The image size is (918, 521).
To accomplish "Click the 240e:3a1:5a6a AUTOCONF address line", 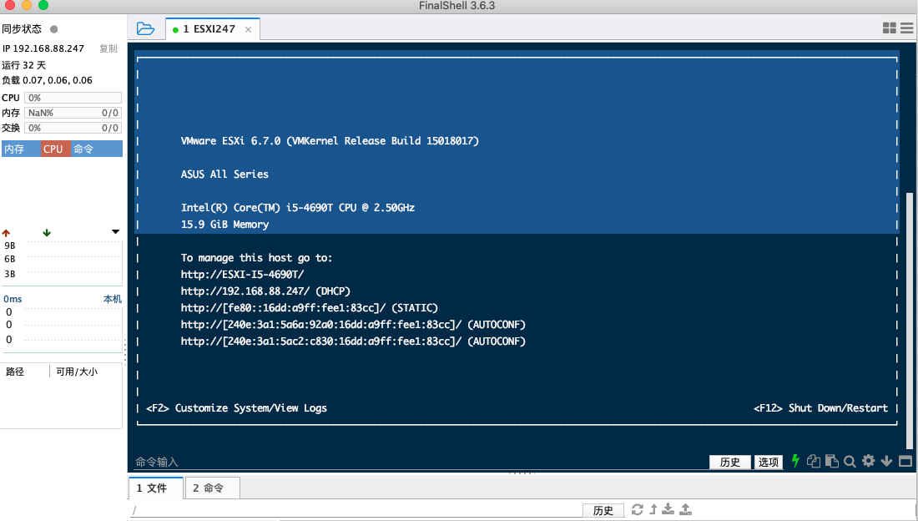I will pos(353,325).
